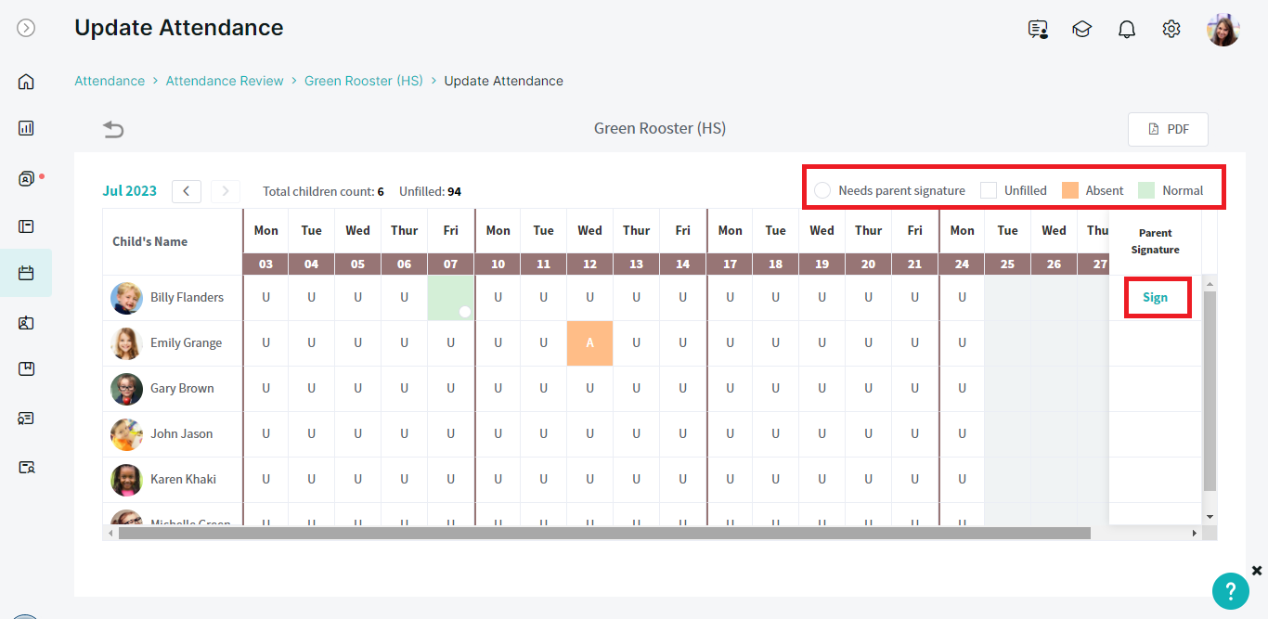Open the settings gear icon

[x=1171, y=30]
